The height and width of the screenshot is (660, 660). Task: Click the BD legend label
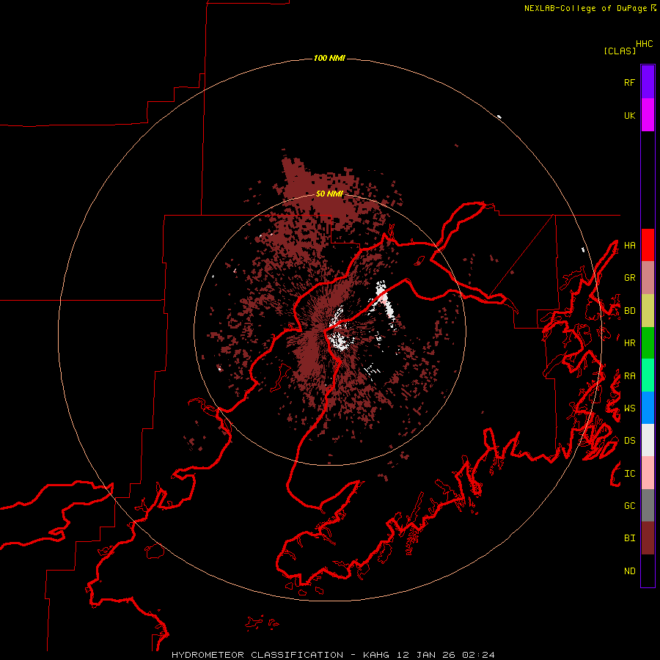point(630,311)
